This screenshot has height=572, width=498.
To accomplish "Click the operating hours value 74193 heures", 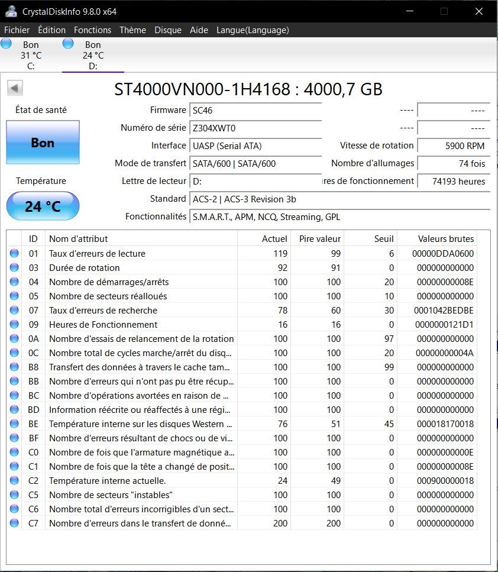I will pos(454,182).
